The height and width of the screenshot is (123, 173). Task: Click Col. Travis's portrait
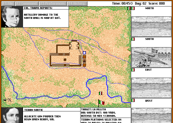coord(12,17)
